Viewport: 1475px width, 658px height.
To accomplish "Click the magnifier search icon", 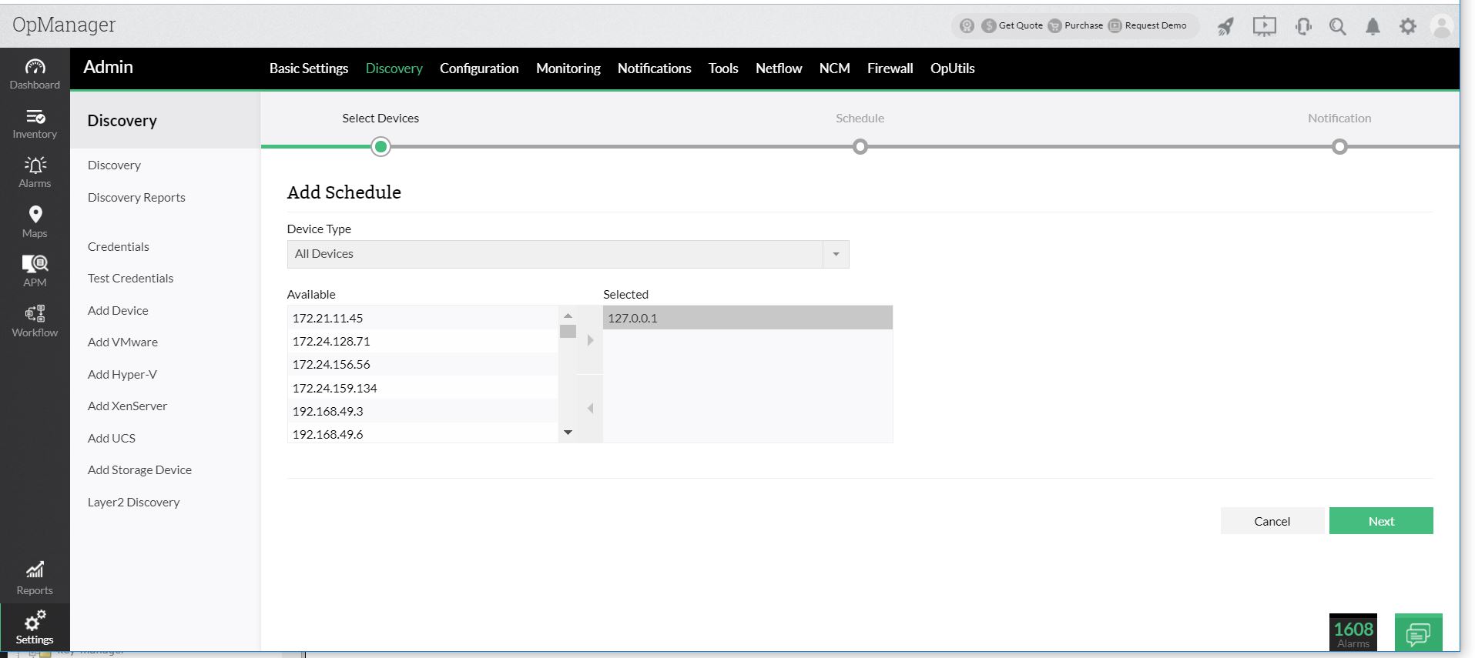I will [1338, 26].
